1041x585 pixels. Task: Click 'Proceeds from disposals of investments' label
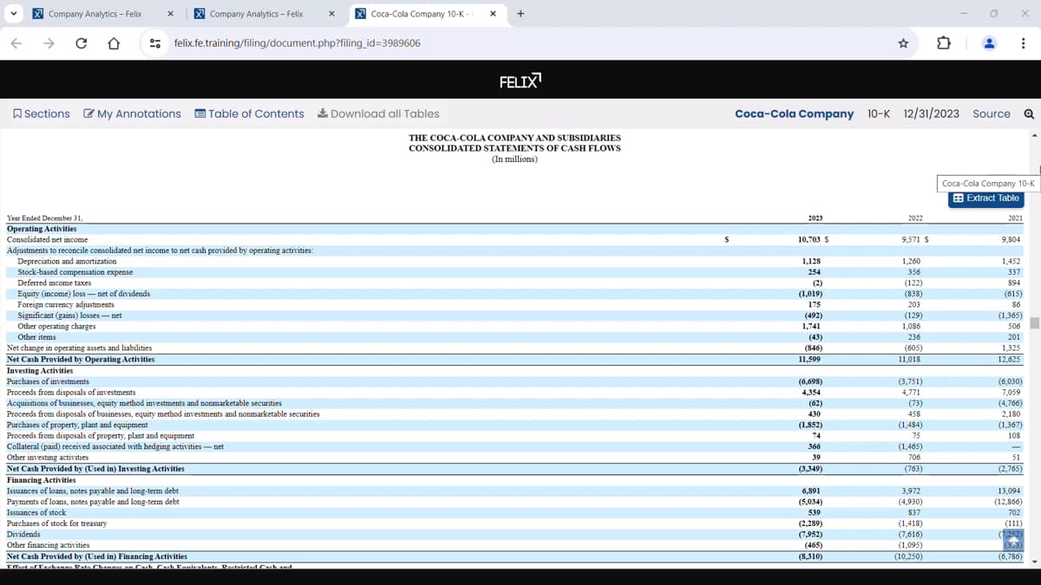[x=71, y=393]
